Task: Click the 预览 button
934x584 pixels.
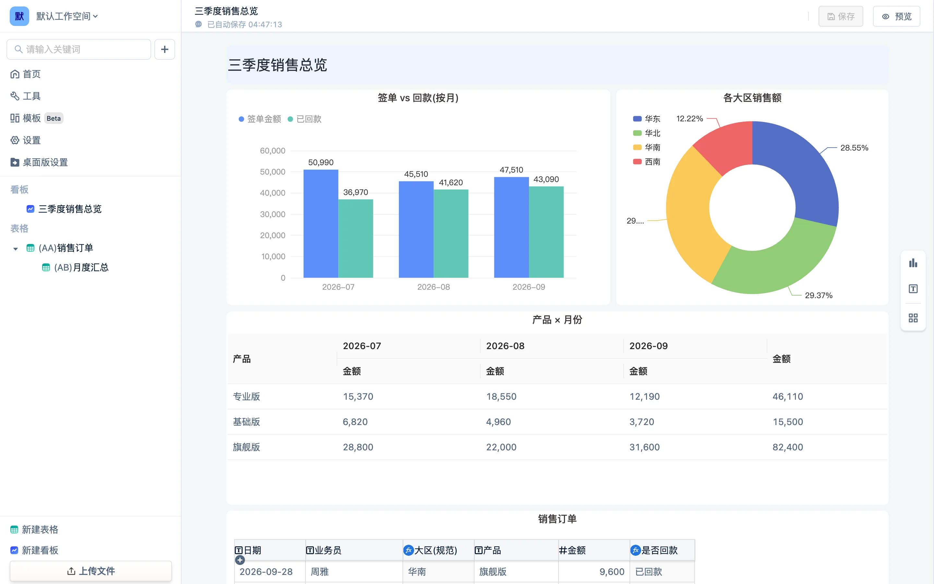Action: click(897, 16)
